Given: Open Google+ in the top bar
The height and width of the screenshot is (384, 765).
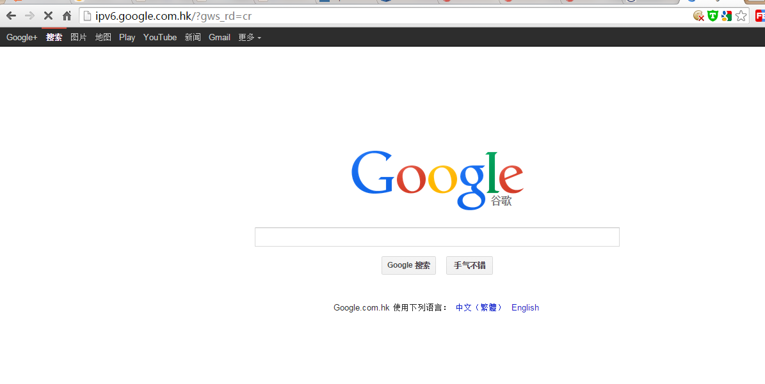Looking at the screenshot, I should pos(22,38).
